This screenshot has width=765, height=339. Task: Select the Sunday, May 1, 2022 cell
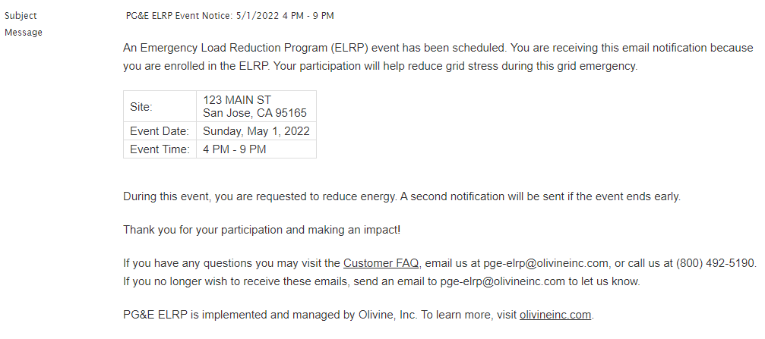(x=256, y=131)
